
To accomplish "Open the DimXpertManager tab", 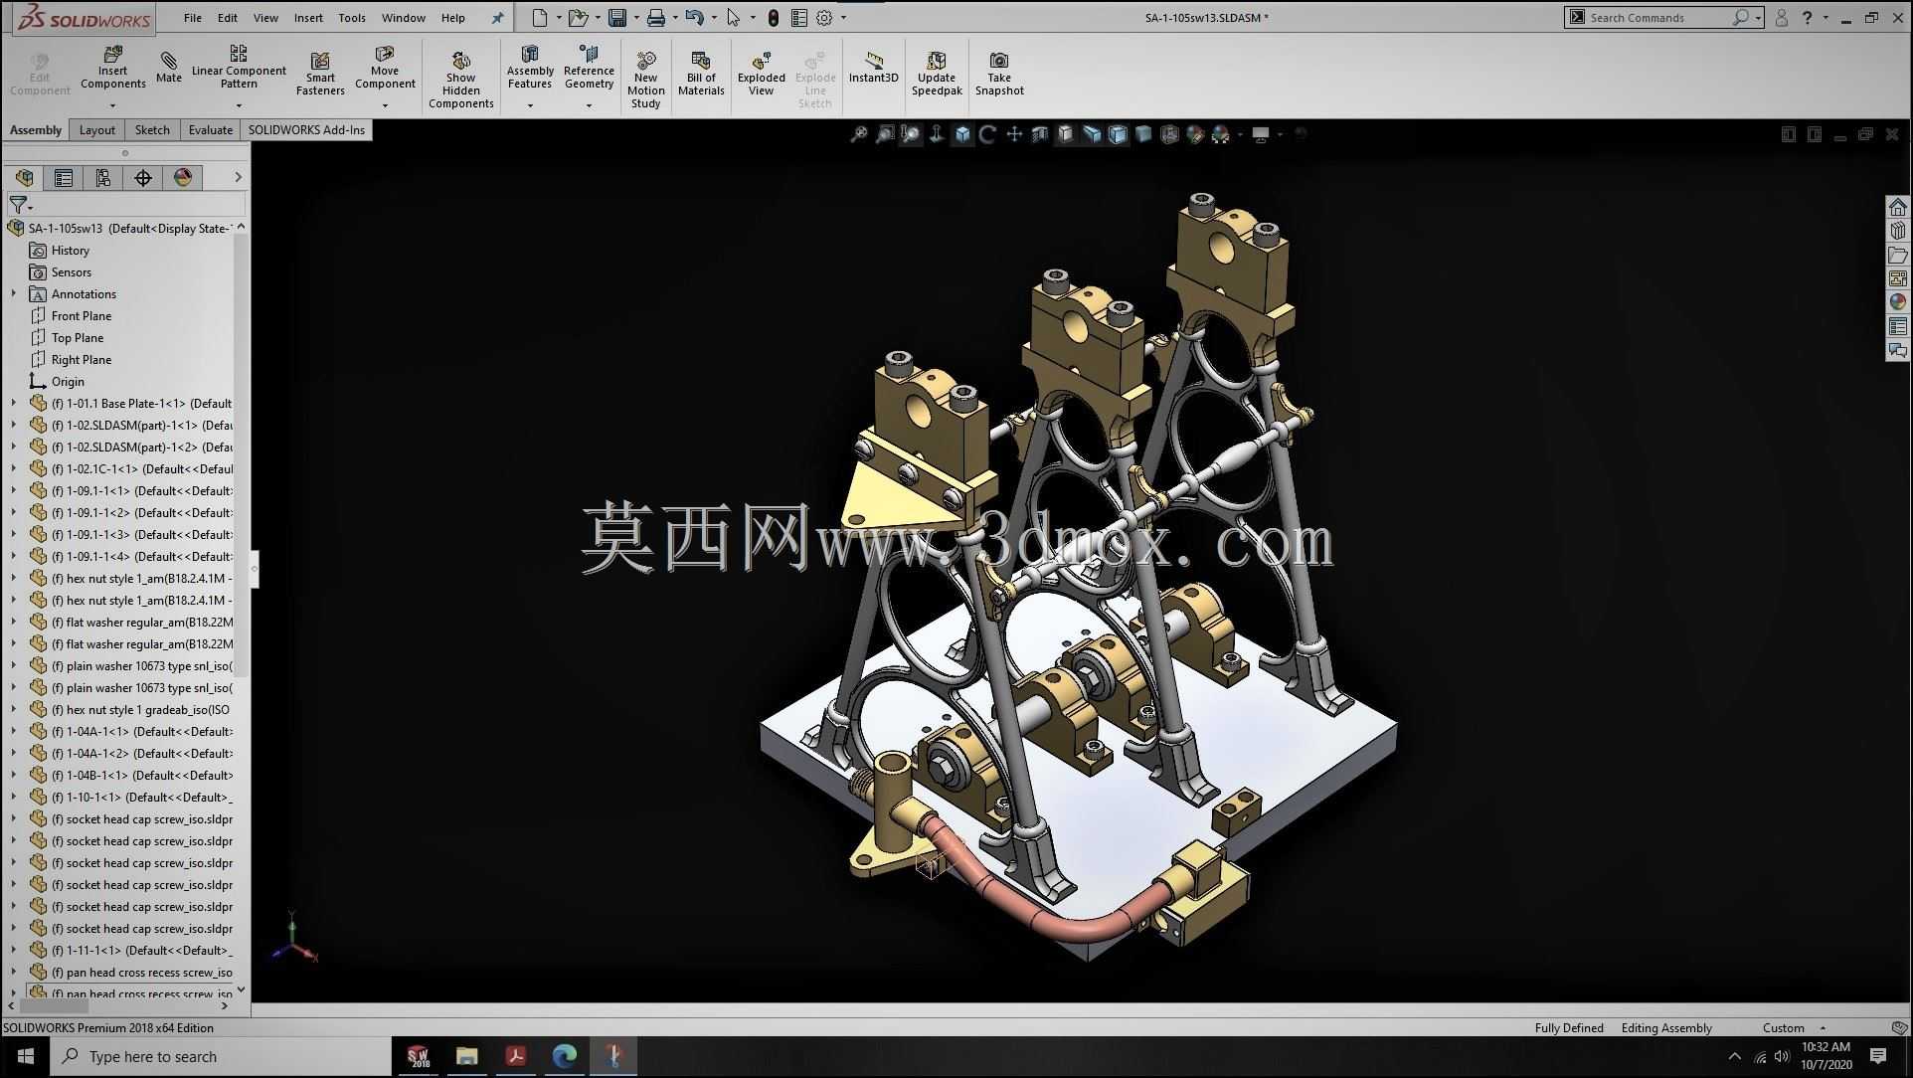I will [143, 178].
